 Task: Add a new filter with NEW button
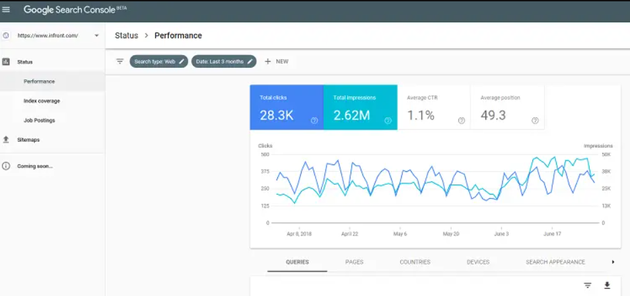(276, 61)
